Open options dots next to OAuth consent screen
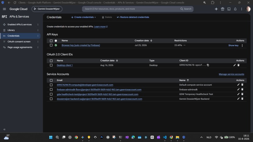Viewport: 253px width, 142px height. (38, 42)
